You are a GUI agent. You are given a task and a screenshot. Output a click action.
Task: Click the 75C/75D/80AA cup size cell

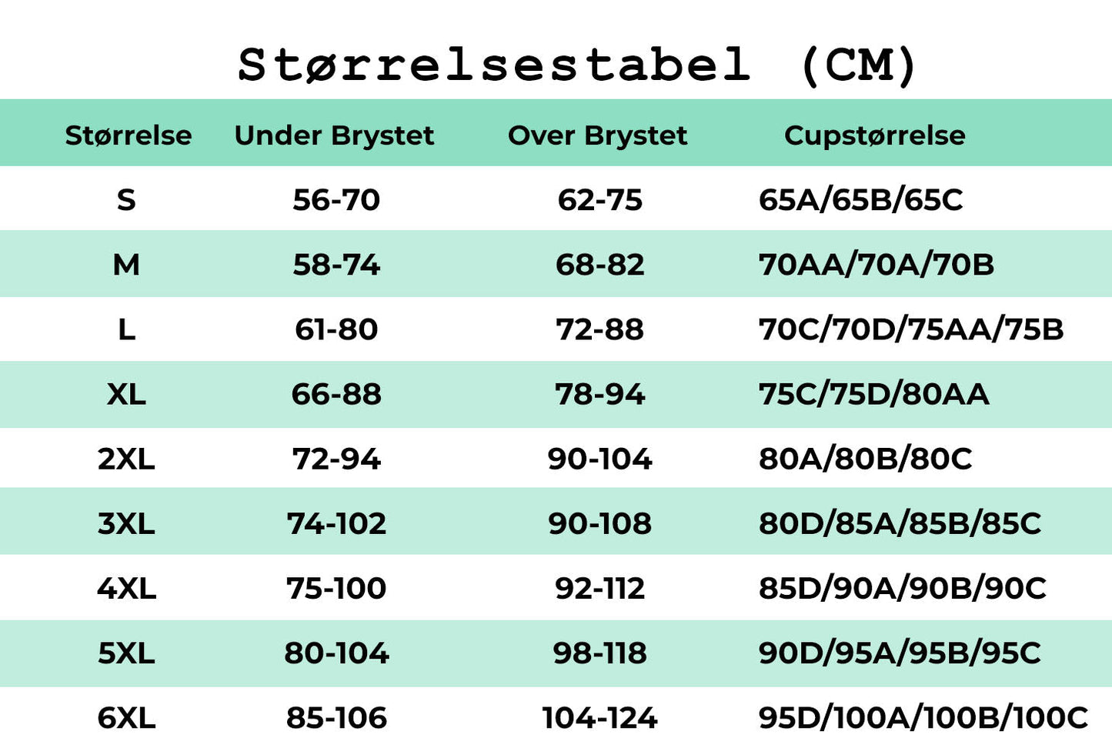pos(873,394)
